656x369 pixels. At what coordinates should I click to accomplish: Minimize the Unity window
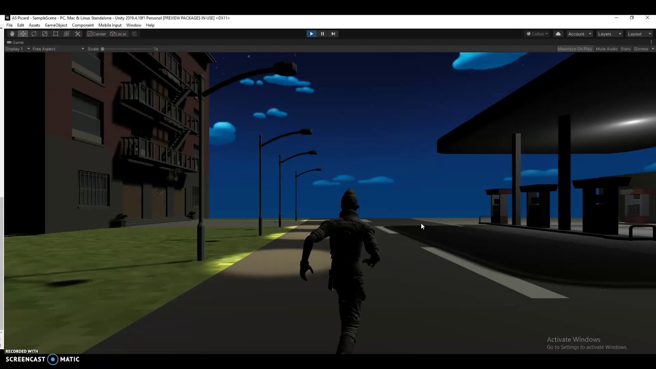(617, 18)
